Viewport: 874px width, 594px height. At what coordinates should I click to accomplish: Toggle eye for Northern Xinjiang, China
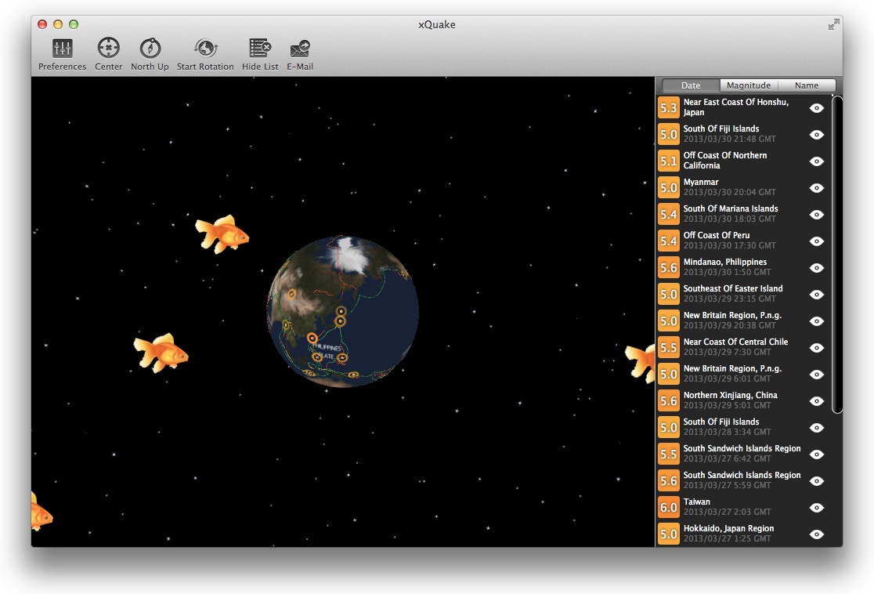(x=817, y=401)
